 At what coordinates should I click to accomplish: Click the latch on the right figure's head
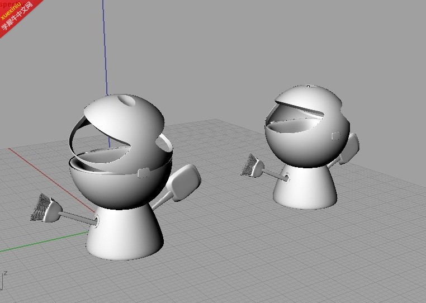[337, 136]
